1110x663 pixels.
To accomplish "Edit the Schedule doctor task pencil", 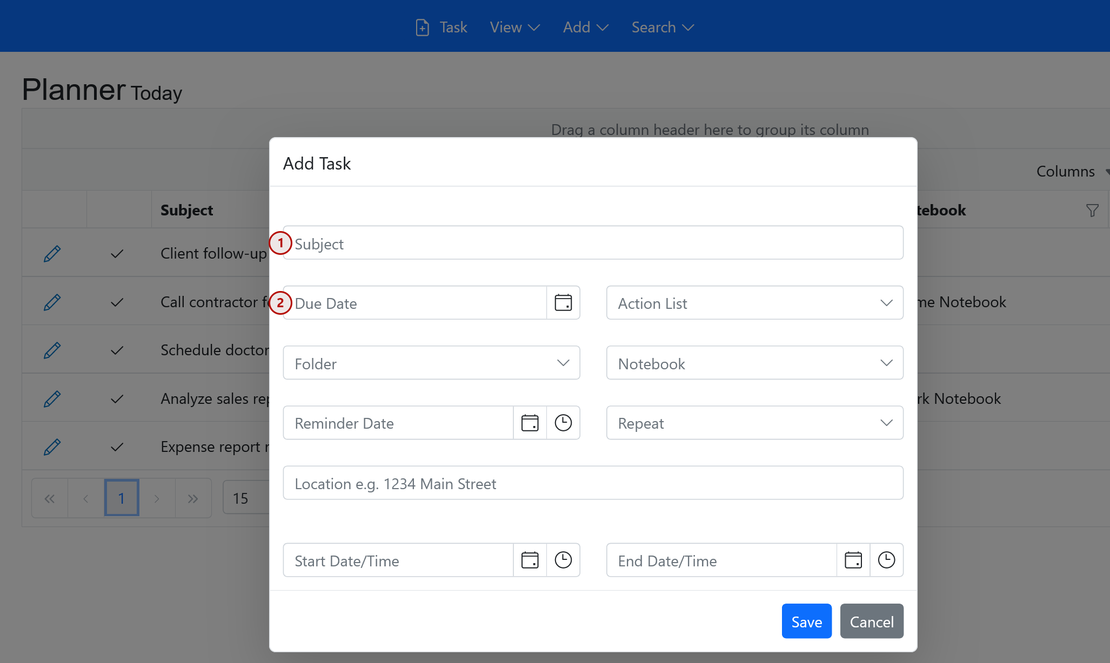I will [x=52, y=350].
